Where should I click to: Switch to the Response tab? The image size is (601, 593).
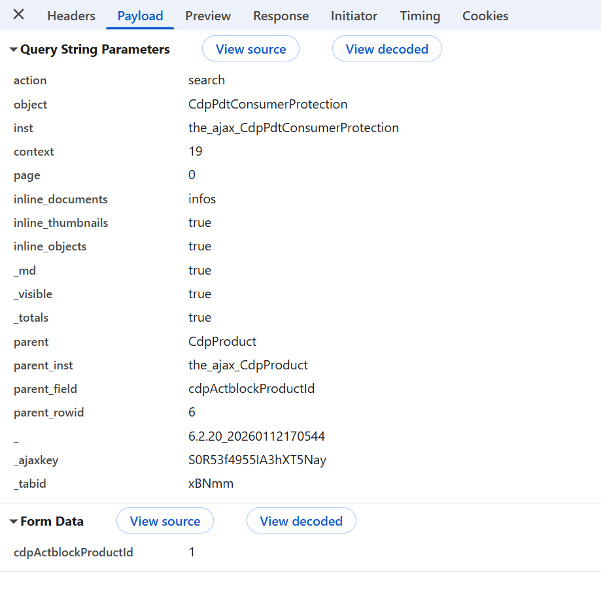[281, 16]
